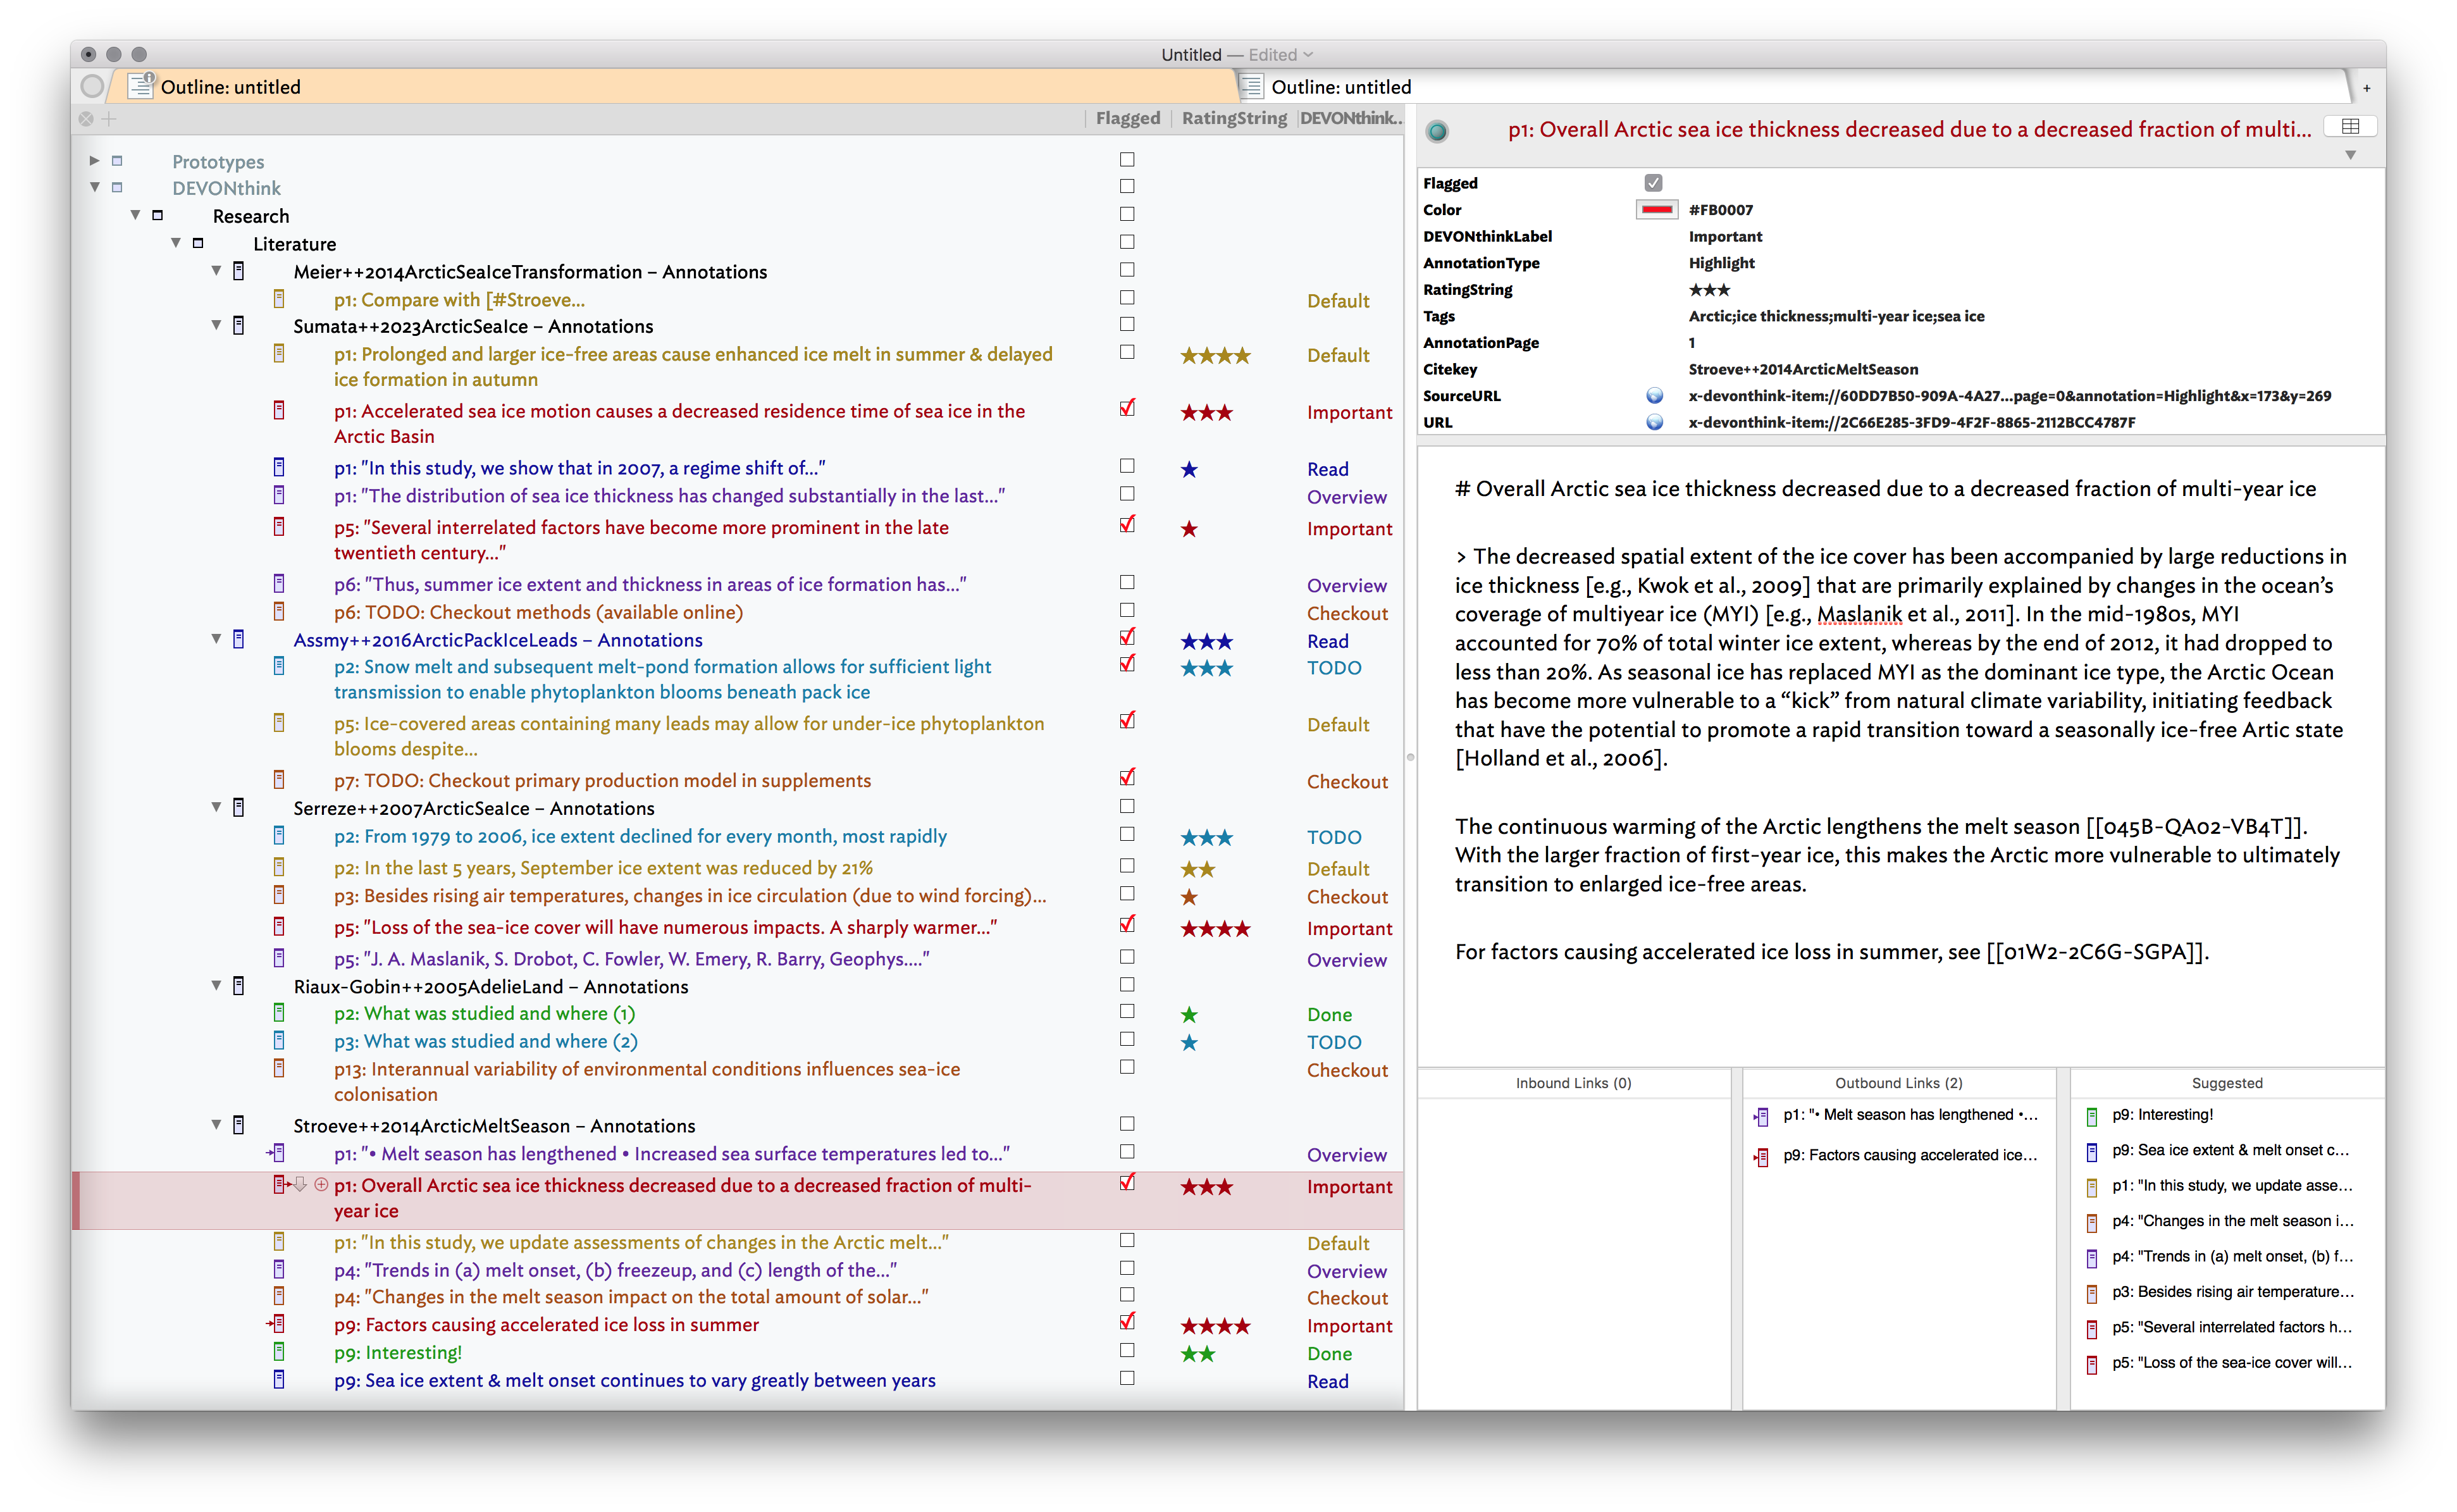Uncheck flag for 'p7: TODO: Checkout primary production' row
Image resolution: width=2457 pixels, height=1512 pixels.
click(x=1127, y=778)
